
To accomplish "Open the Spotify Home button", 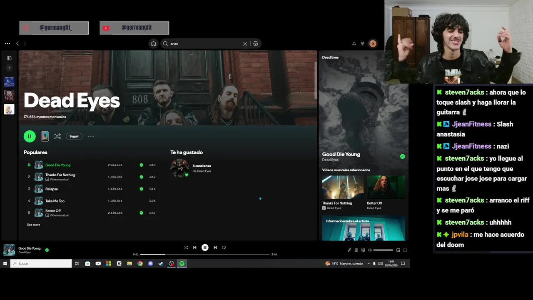I will tap(154, 43).
